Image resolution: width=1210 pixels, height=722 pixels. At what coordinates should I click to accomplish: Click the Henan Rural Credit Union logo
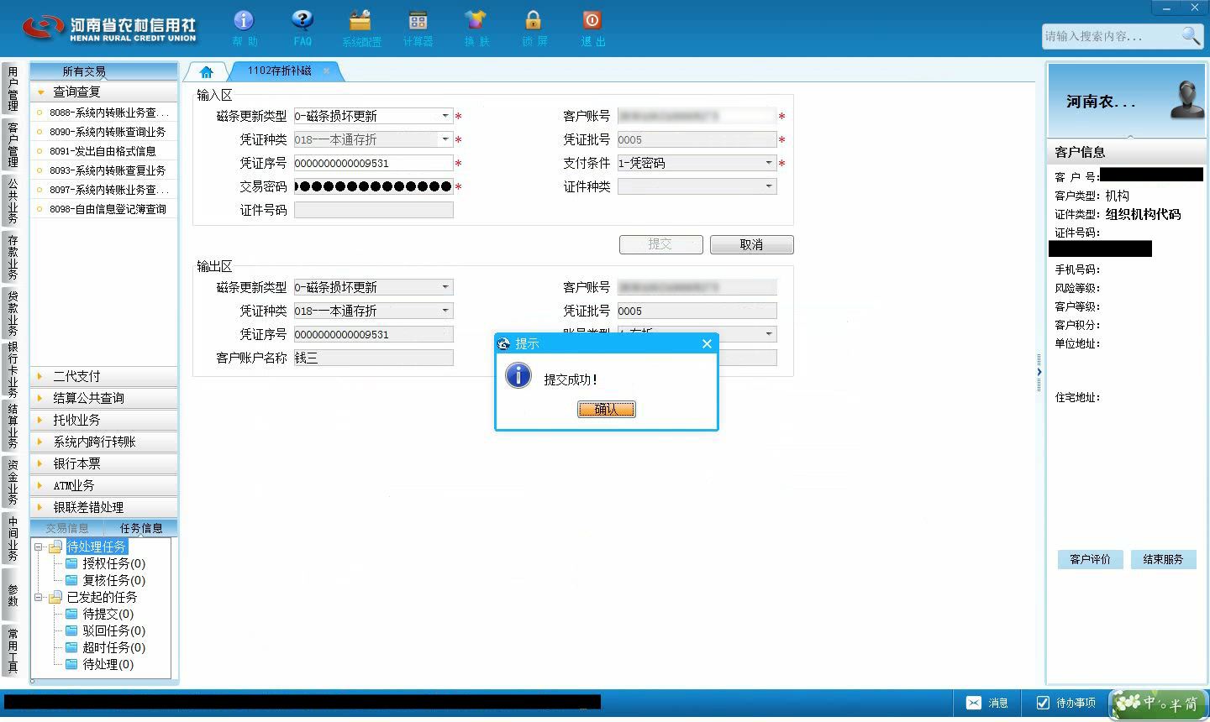pyautogui.click(x=109, y=28)
